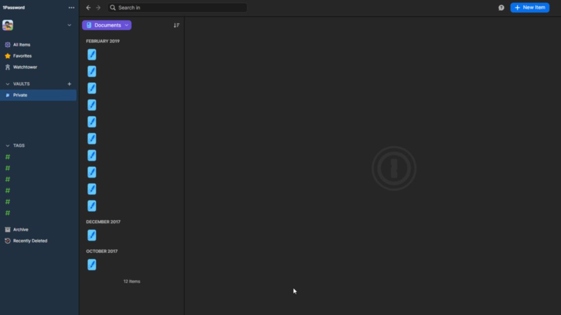The height and width of the screenshot is (315, 561).
Task: Select the Private vault
Action: click(x=20, y=95)
